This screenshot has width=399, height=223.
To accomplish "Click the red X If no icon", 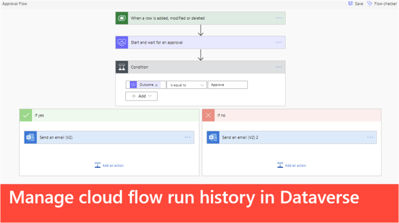I will tap(208, 115).
